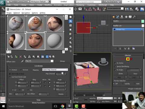The image size is (145, 109).
Task: Toggle 3D Snaps icon in main toolbar
Action: click(86, 9)
